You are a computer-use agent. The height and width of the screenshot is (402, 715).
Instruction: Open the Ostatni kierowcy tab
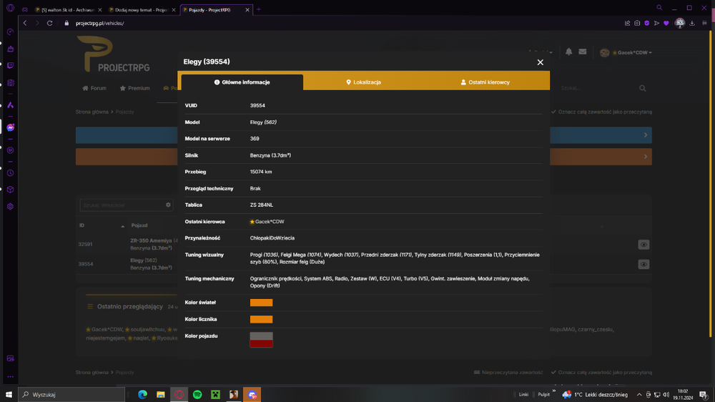coord(485,82)
